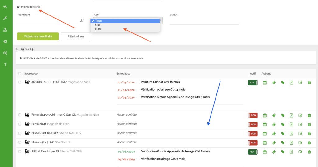Open the Statut filter dropdown
The width and height of the screenshot is (318, 167).
coord(204,21)
